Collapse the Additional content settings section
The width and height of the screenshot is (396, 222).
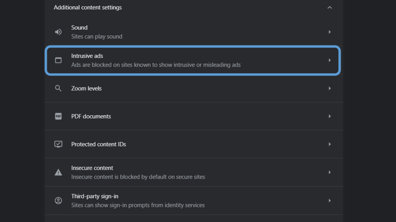pos(329,7)
